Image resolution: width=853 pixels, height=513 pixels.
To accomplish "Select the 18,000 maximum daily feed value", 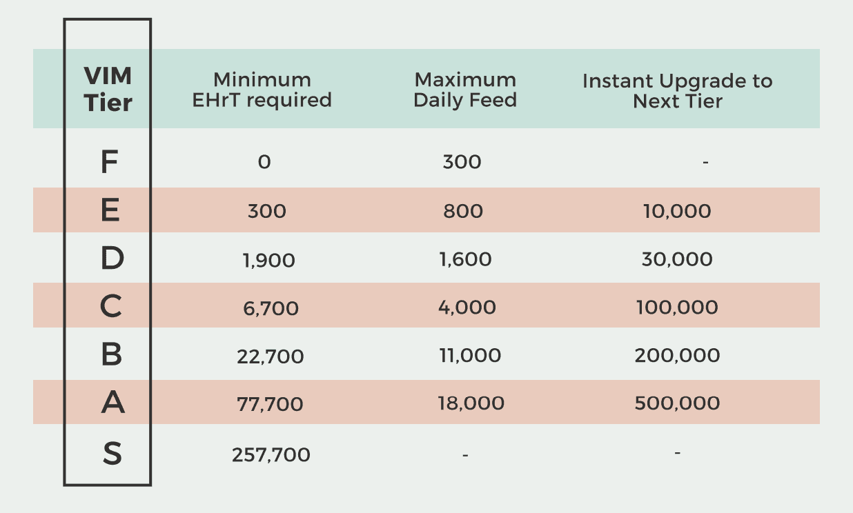I will coord(471,403).
